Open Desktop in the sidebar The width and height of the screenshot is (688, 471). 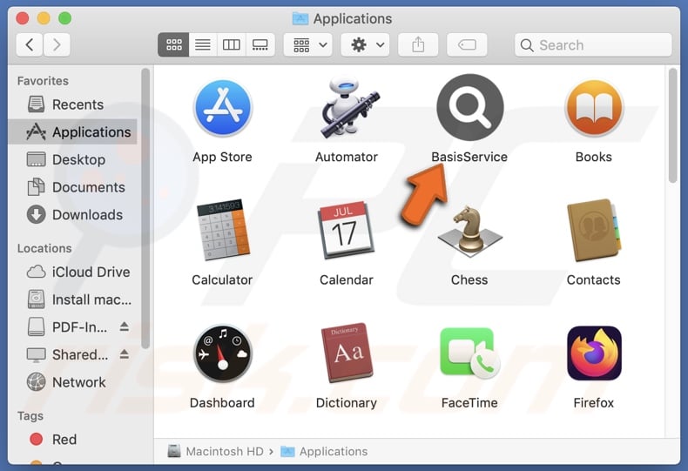(72, 159)
